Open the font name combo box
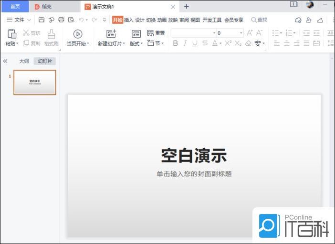 (194, 33)
